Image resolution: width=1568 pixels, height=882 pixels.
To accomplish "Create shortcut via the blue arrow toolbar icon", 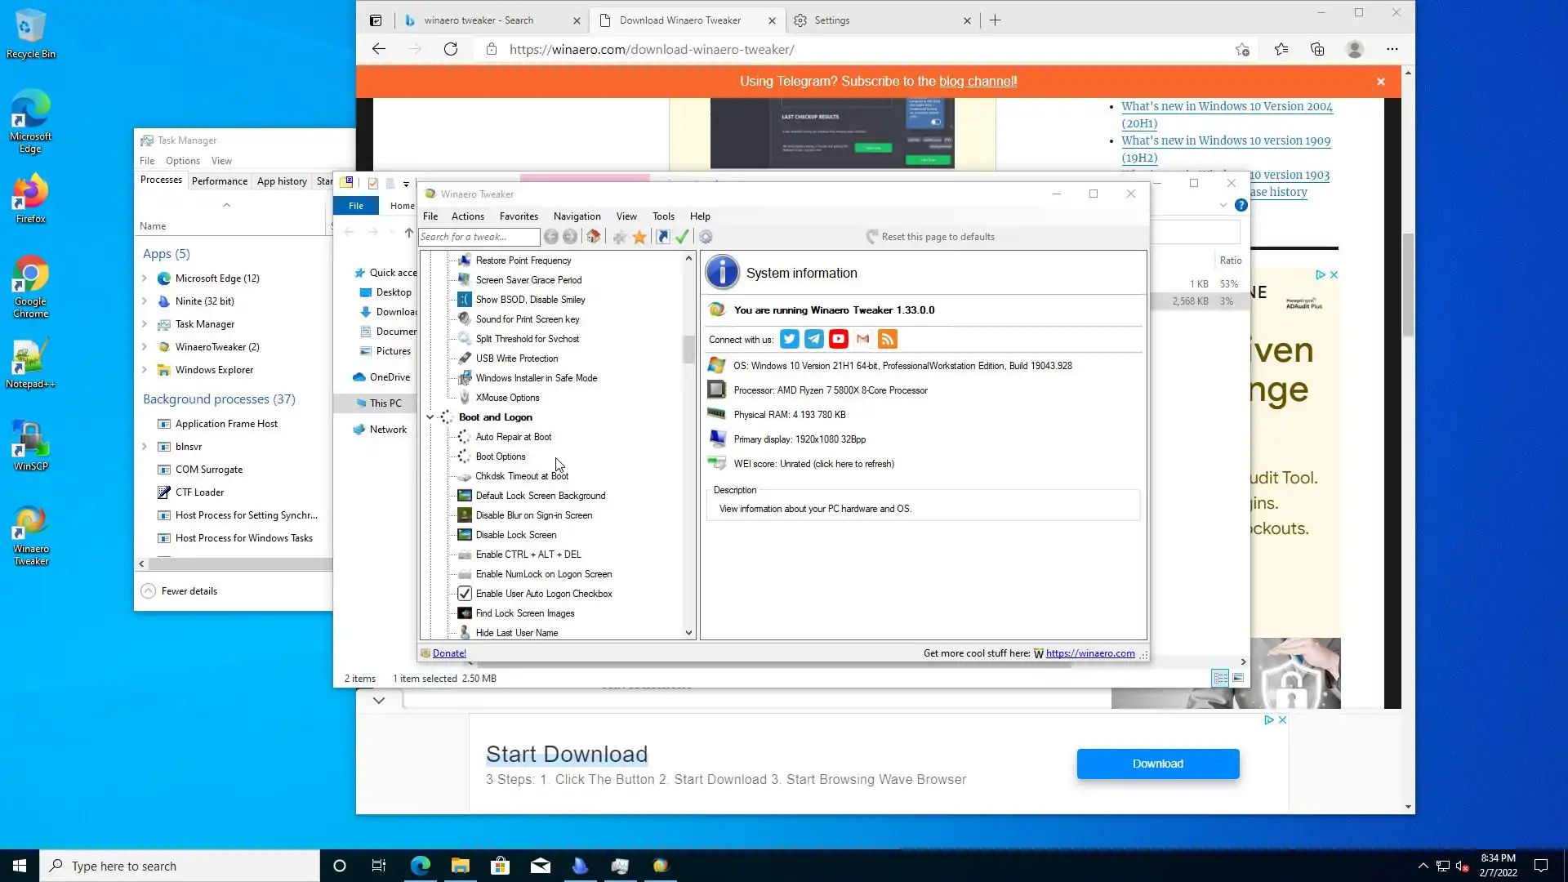I will 662,237.
